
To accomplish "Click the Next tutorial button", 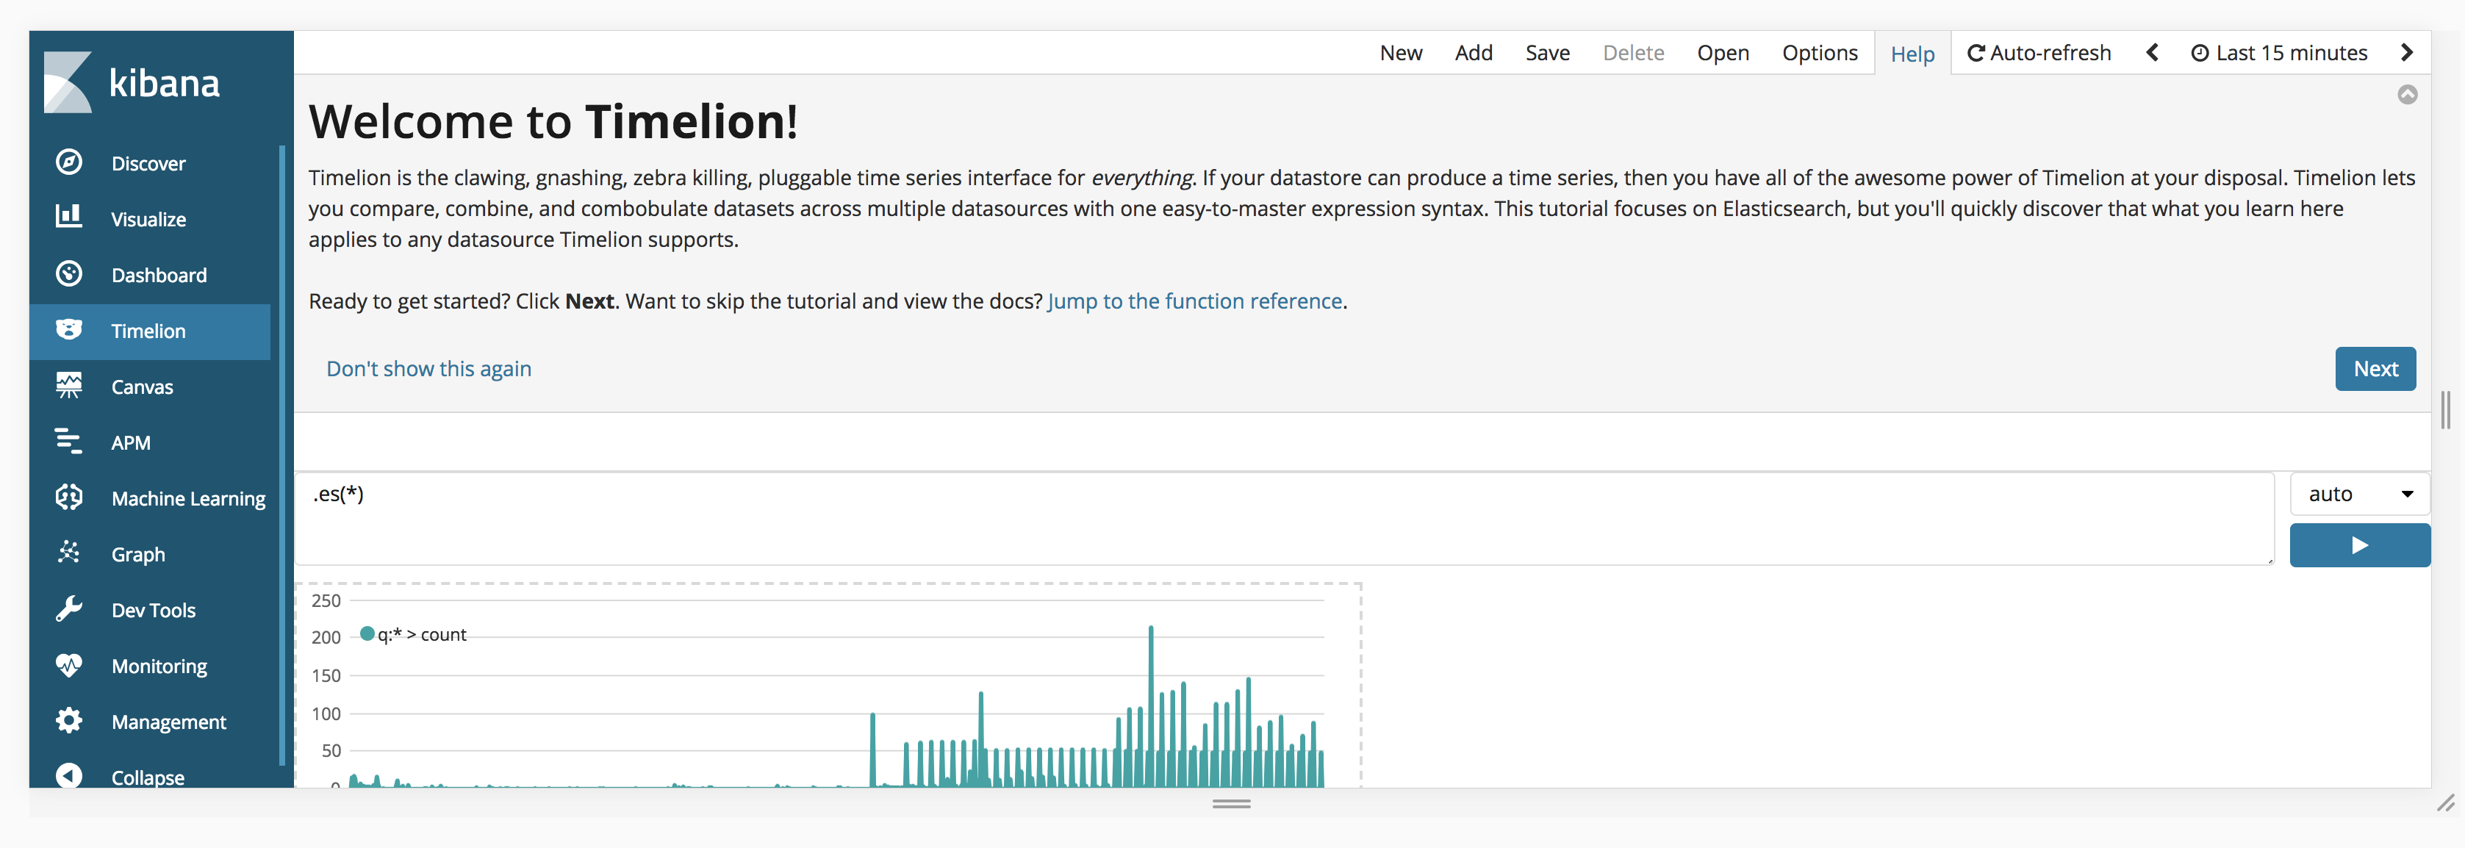I will click(x=2376, y=368).
